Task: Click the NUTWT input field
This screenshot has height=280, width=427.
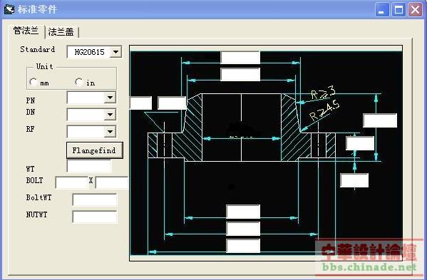Action: (95, 217)
